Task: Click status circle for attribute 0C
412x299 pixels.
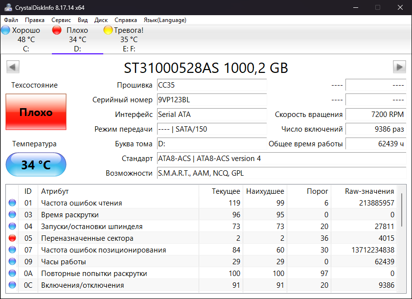Action: (x=12, y=285)
